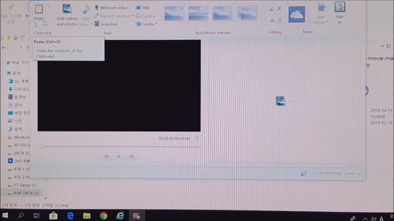Click the Rotate left icon in Editing
Image resolution: width=394 pixels, height=221 pixels.
click(272, 9)
